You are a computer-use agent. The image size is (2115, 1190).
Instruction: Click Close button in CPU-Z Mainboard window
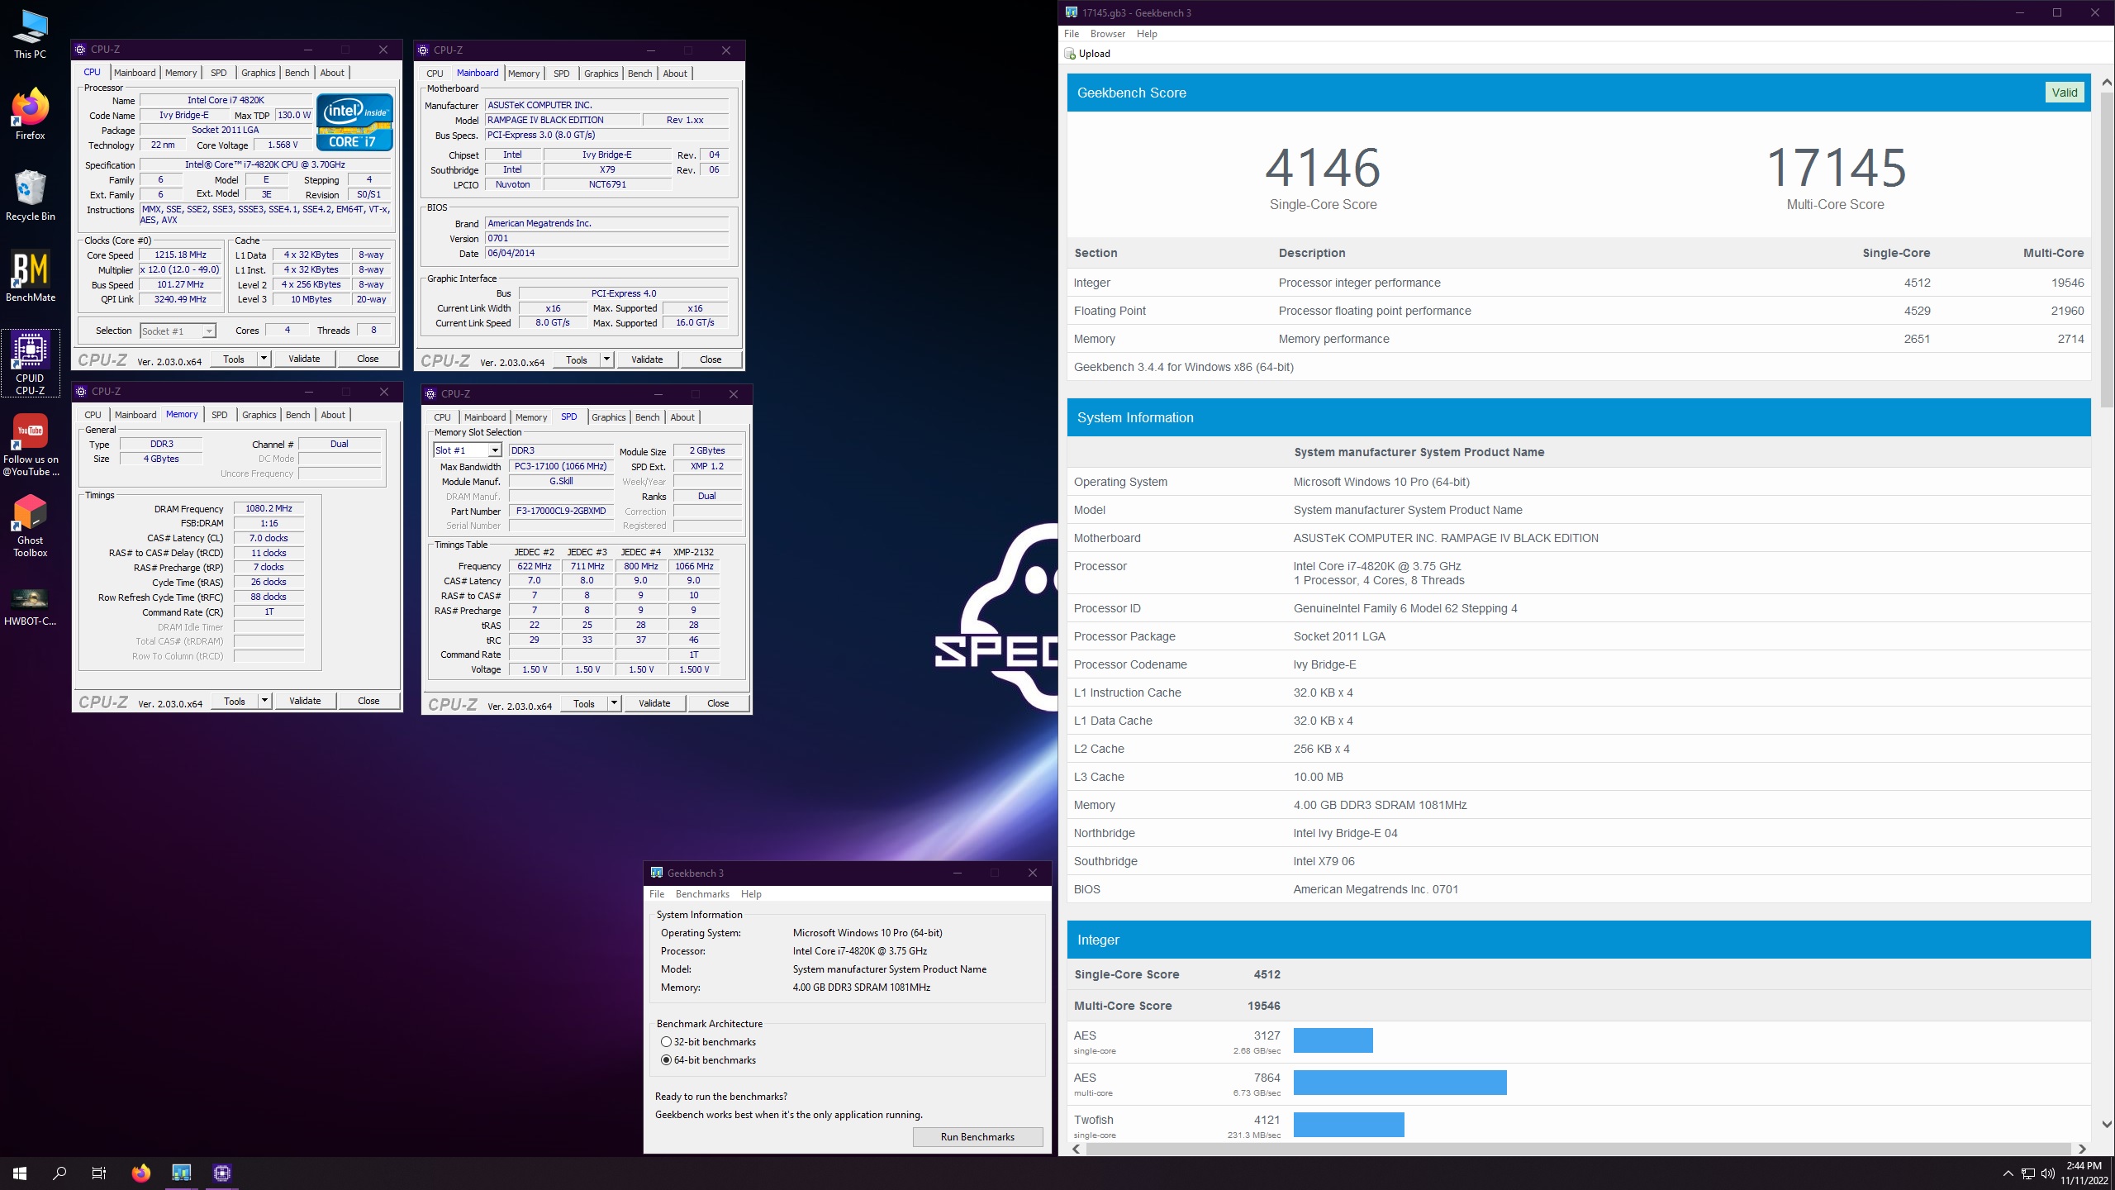pyautogui.click(x=711, y=359)
